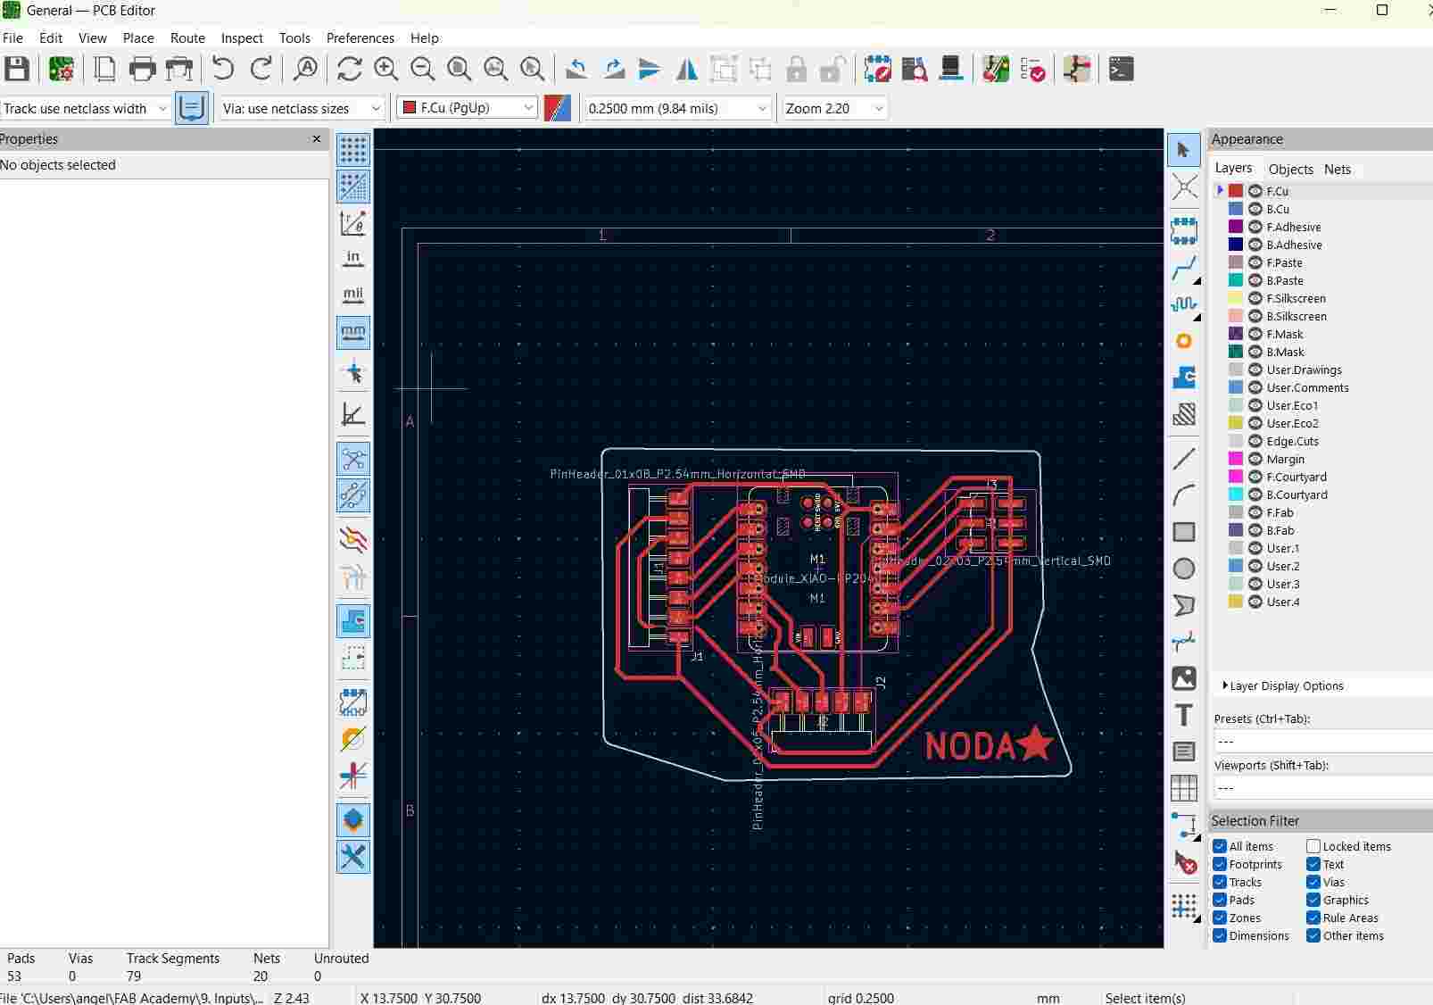Close the Properties panel

pyautogui.click(x=317, y=139)
